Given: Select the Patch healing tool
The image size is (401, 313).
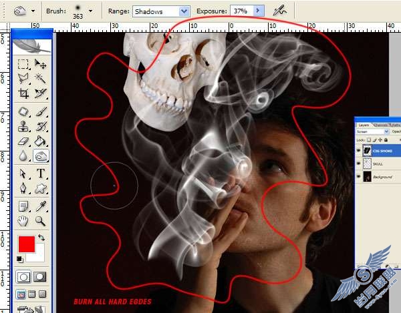Looking at the screenshot, I should click(23, 112).
